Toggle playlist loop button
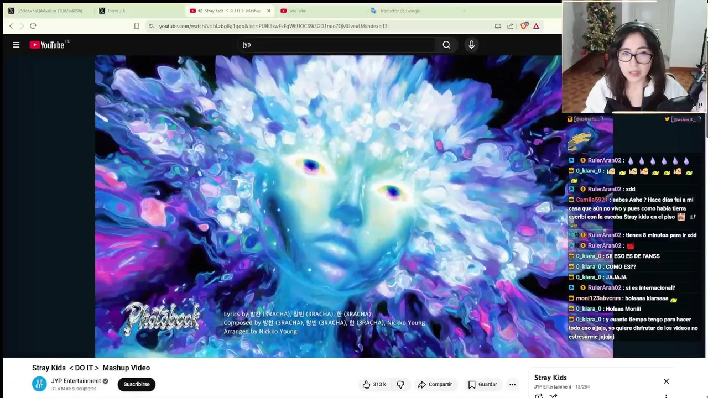The height and width of the screenshot is (398, 708). coord(539,396)
